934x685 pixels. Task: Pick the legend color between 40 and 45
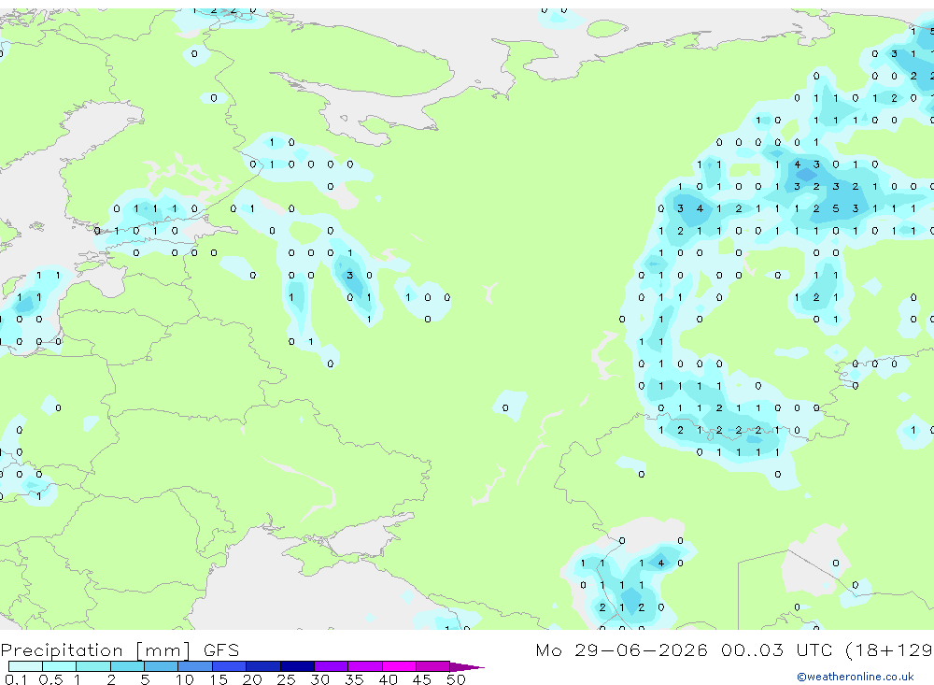pos(399,666)
